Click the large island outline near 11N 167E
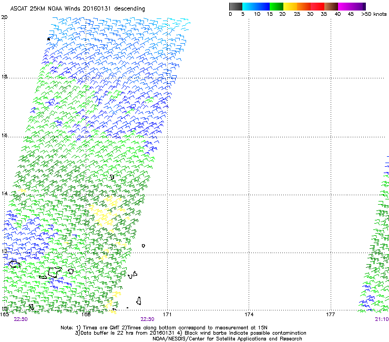Viewport: 389px width, 342px height. (x=55, y=272)
